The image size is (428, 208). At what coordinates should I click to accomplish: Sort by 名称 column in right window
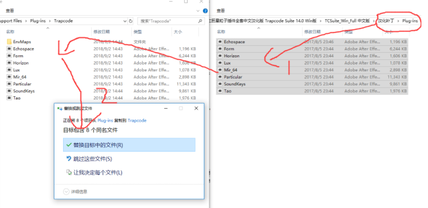pyautogui.click(x=221, y=32)
